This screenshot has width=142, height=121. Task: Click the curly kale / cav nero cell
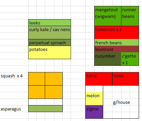tap(49, 33)
